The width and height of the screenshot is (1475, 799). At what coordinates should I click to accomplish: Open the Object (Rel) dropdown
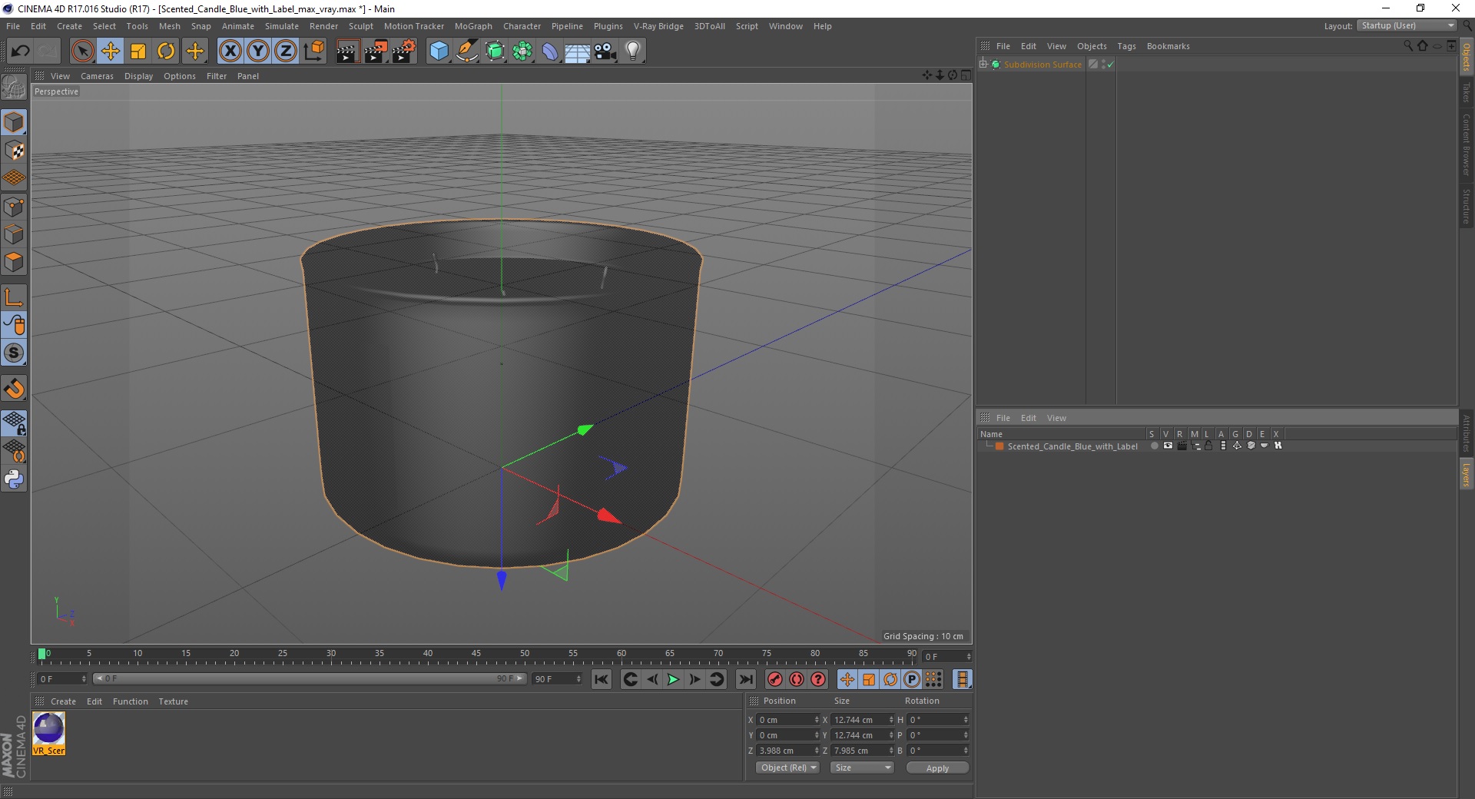click(x=788, y=768)
